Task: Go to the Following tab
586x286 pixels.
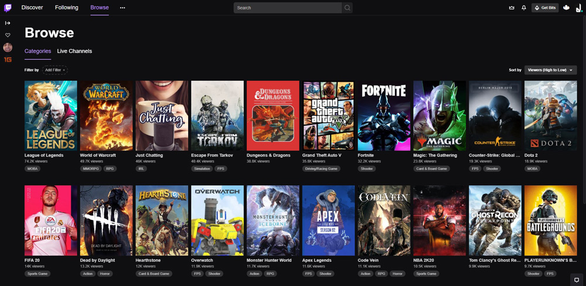Action: 67,8
